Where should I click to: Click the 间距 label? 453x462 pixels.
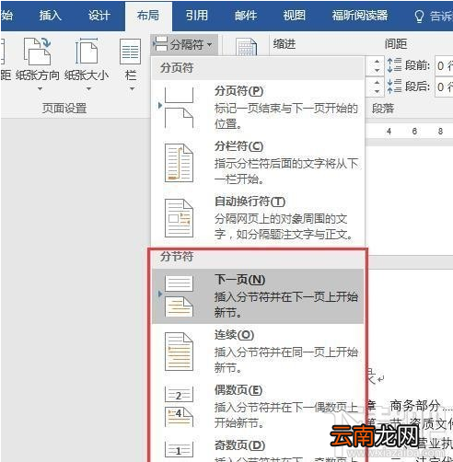(396, 44)
